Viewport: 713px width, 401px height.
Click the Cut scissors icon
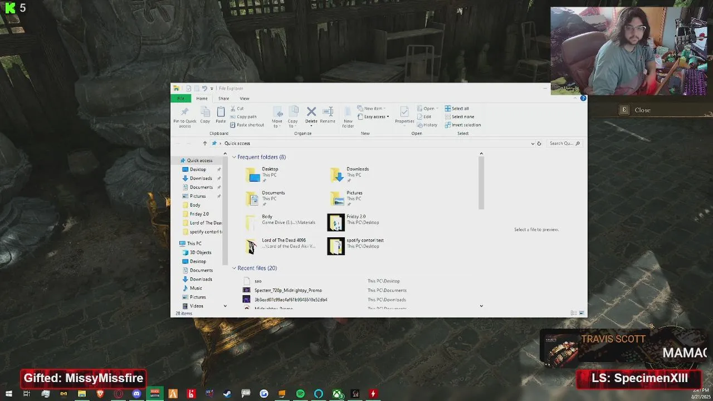point(233,109)
